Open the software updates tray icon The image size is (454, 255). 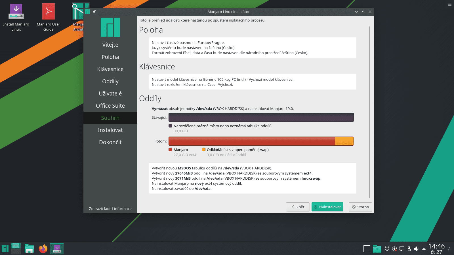[x=394, y=248]
